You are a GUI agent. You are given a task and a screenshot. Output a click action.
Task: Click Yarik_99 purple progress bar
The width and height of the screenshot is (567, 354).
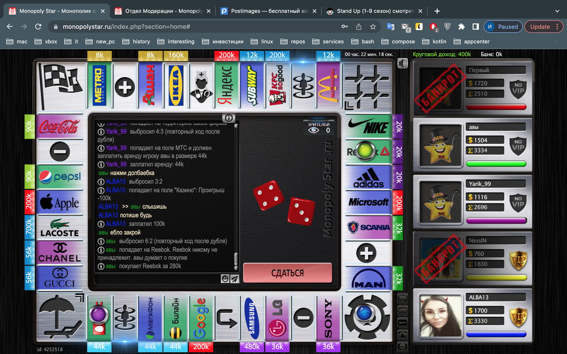[496, 220]
